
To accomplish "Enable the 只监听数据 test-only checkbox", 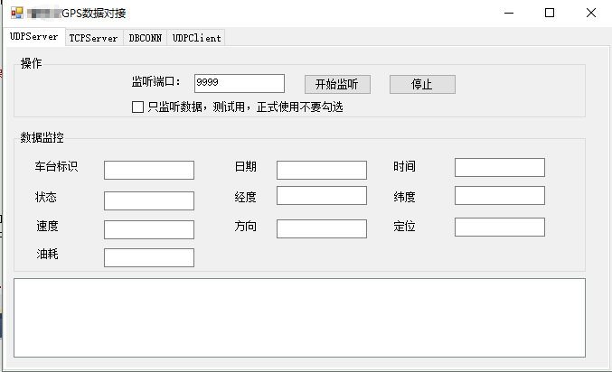I will (x=137, y=107).
